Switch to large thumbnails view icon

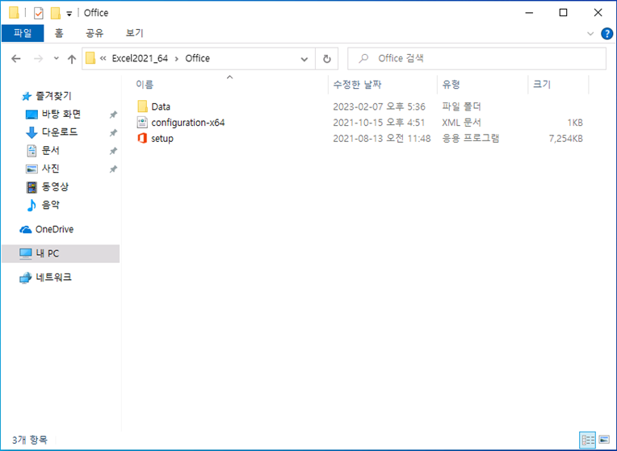(604, 440)
